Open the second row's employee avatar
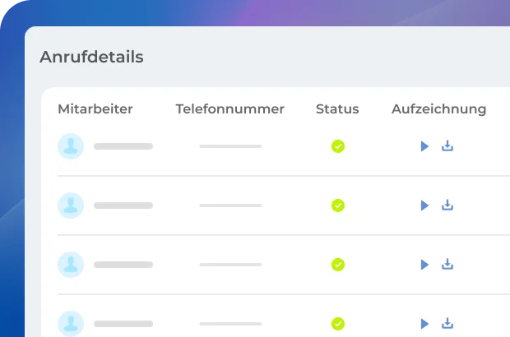The width and height of the screenshot is (510, 337). click(71, 205)
